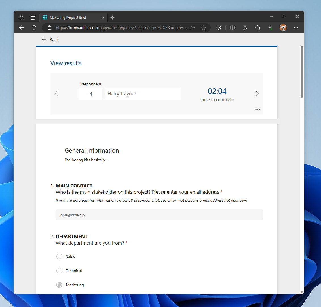Open a new browser tab
The width and height of the screenshot is (321, 307).
(x=112, y=17)
